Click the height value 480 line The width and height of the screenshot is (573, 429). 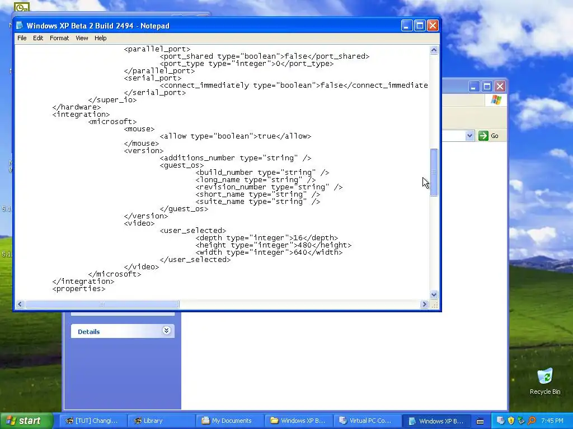click(273, 245)
